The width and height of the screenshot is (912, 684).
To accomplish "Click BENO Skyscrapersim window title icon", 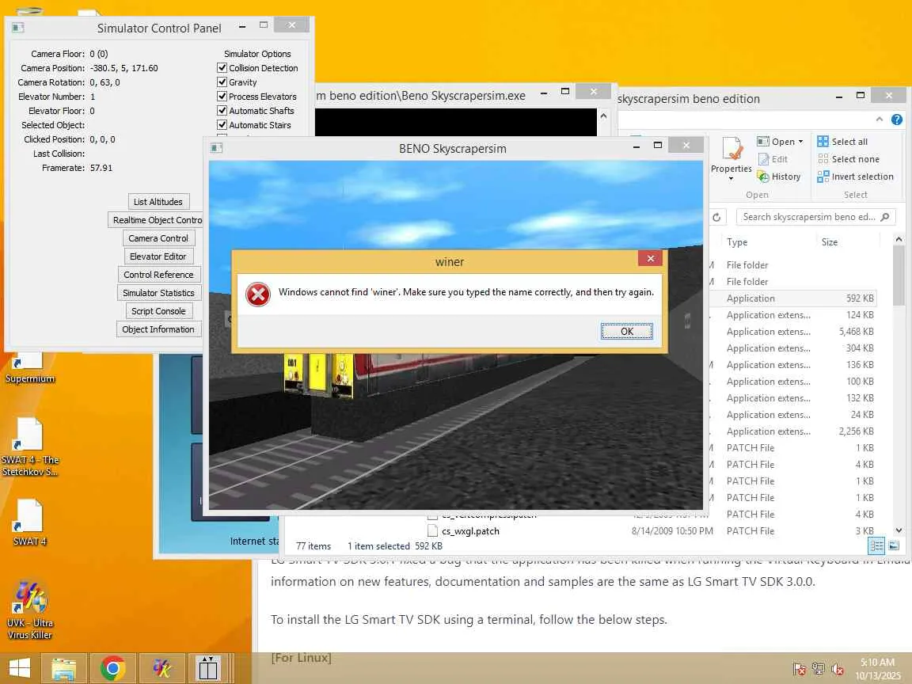I will 216,148.
